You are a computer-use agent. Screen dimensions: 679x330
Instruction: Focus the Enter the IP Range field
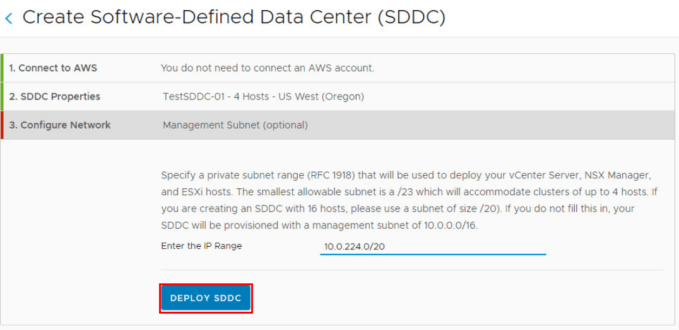pyautogui.click(x=432, y=247)
